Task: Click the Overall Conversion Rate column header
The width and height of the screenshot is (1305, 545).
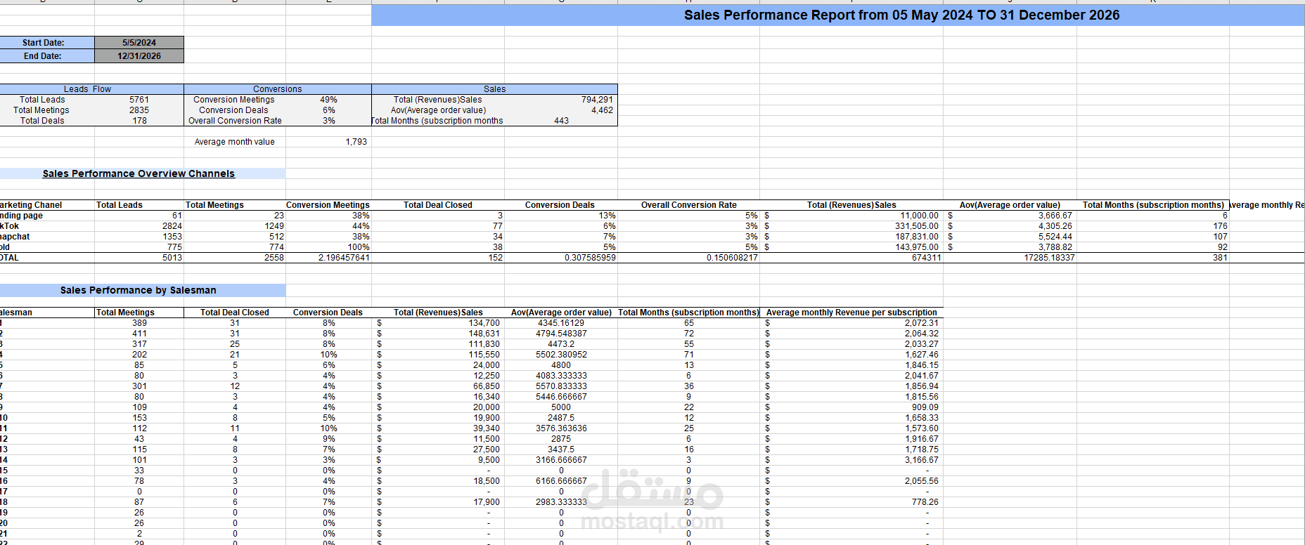Action: [689, 205]
